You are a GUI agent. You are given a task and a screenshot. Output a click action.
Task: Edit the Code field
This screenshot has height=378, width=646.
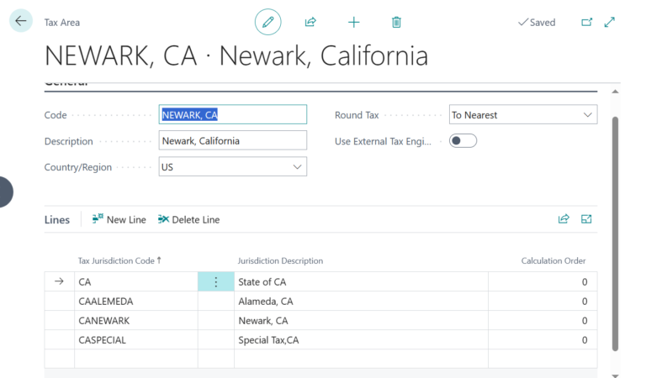click(x=233, y=115)
